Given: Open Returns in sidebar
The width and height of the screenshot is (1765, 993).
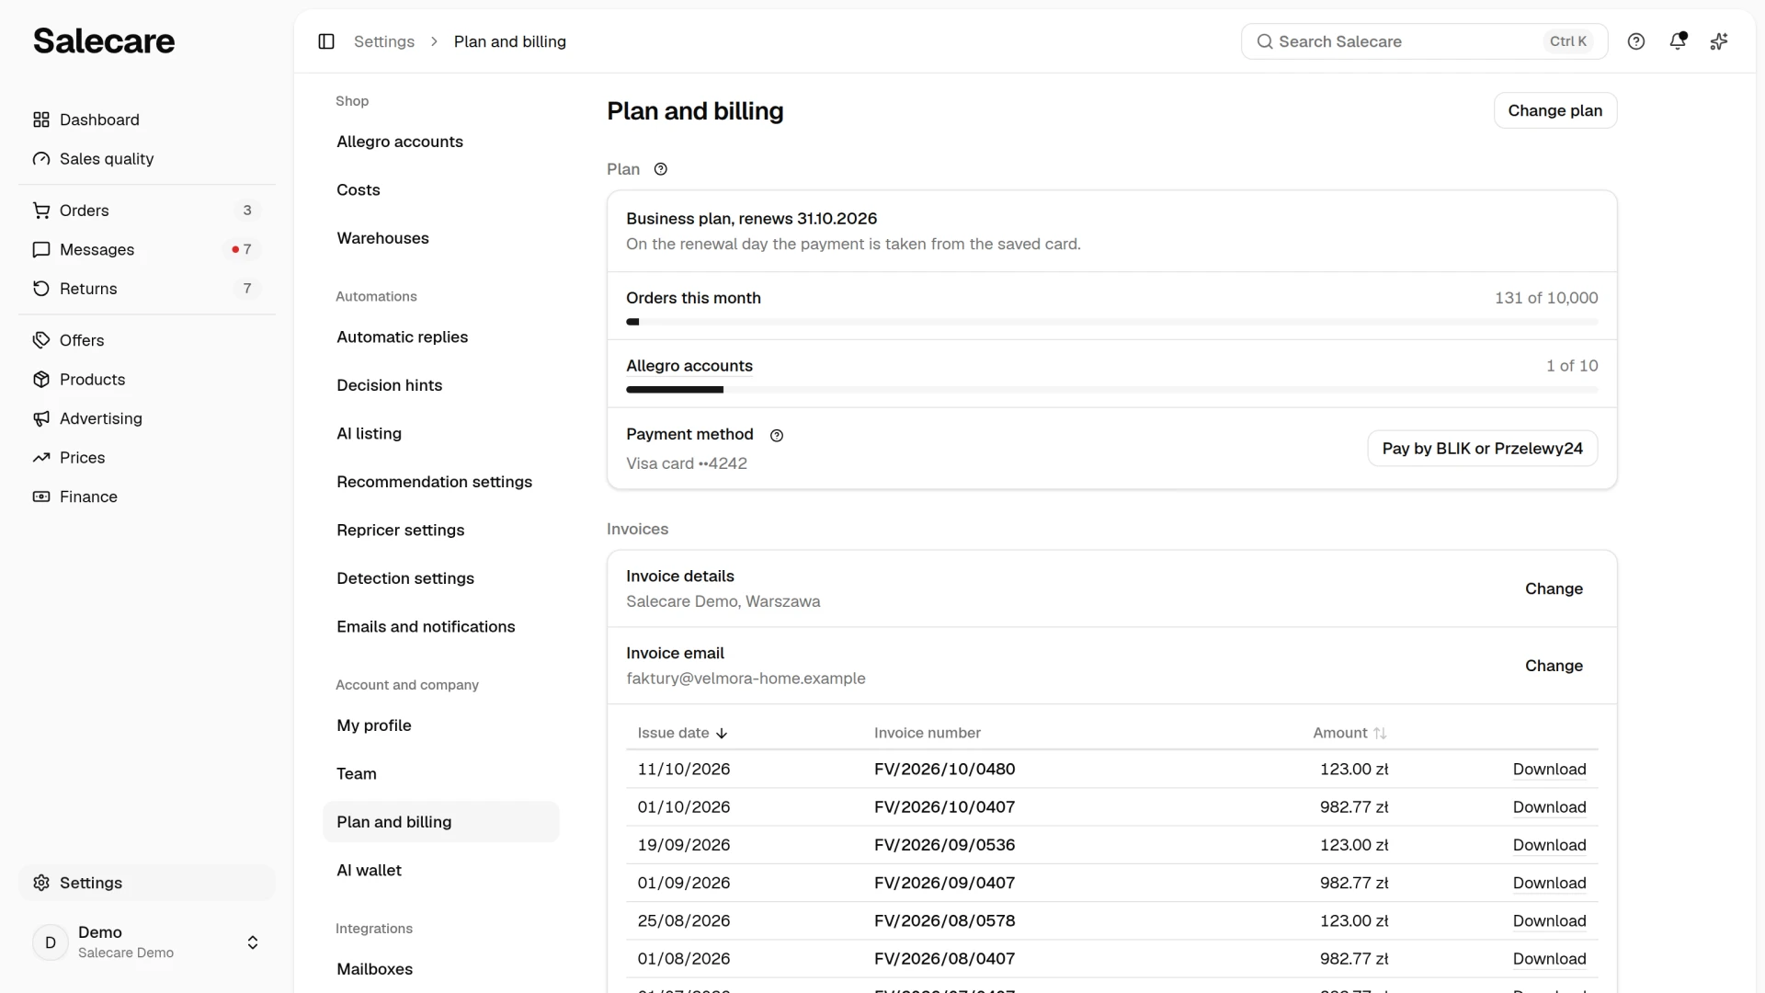Looking at the screenshot, I should coord(147,289).
